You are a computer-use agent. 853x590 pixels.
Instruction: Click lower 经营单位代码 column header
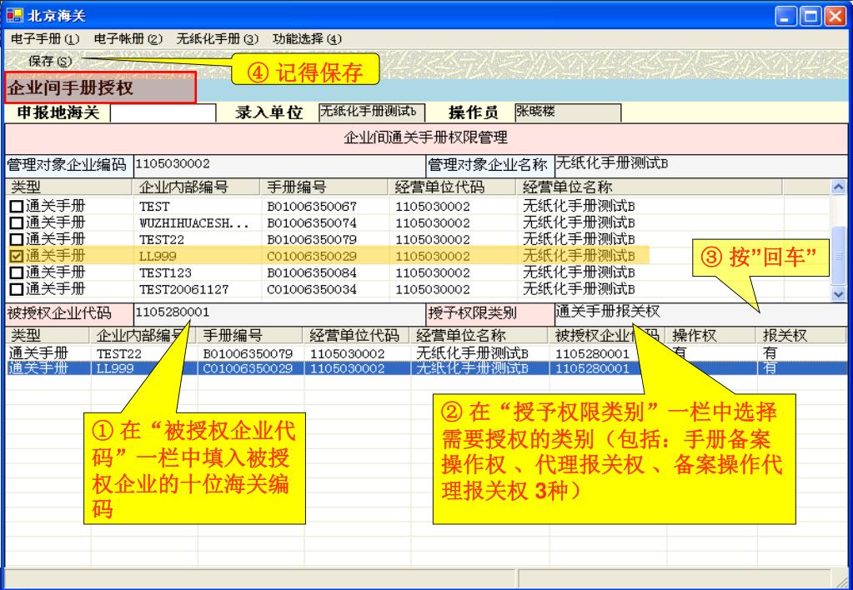coord(358,336)
